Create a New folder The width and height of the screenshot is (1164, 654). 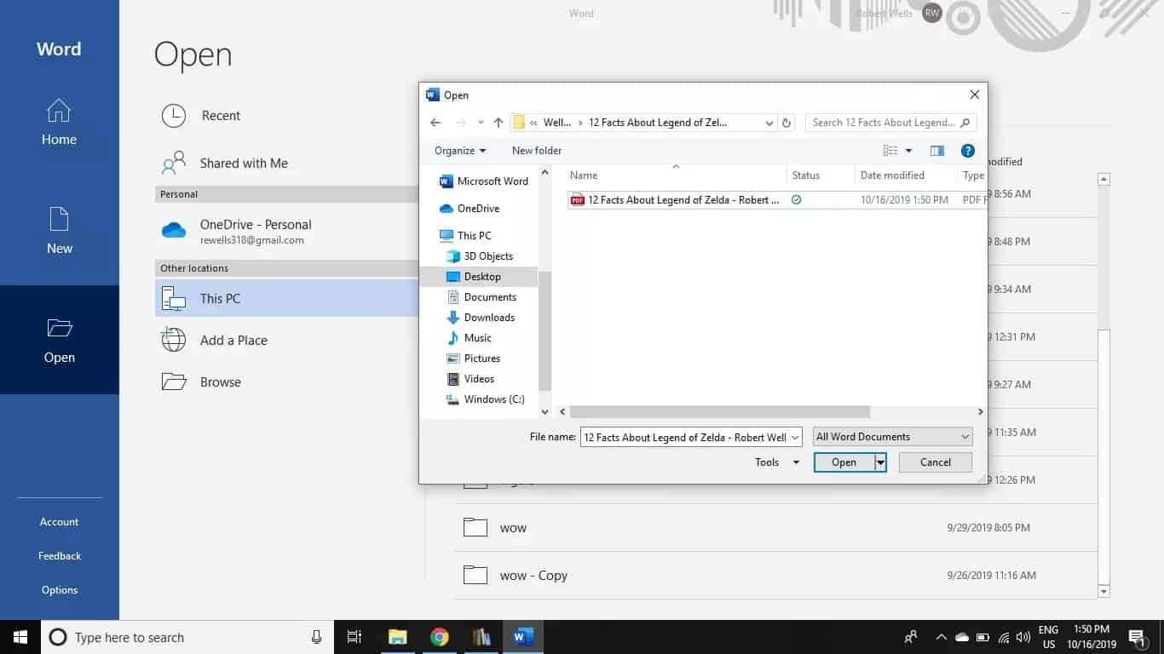pyautogui.click(x=537, y=151)
